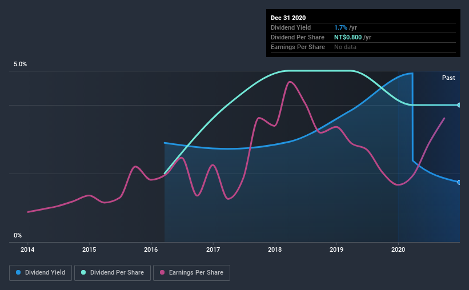Click the blue Dividend Yield legend dot
Screen dimensions: 469x290
click(18, 272)
